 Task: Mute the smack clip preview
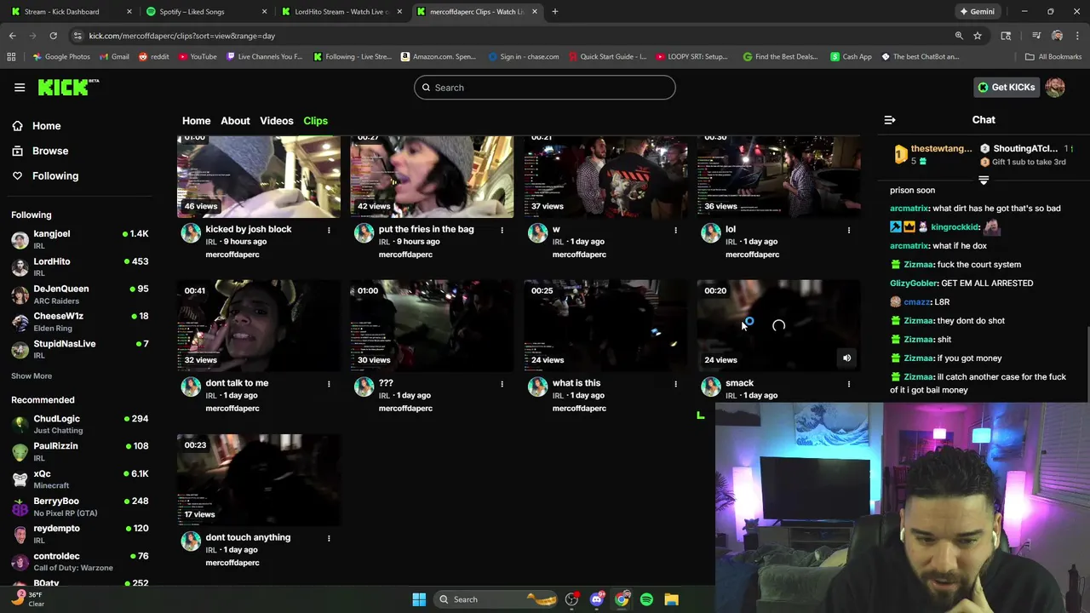click(x=846, y=358)
